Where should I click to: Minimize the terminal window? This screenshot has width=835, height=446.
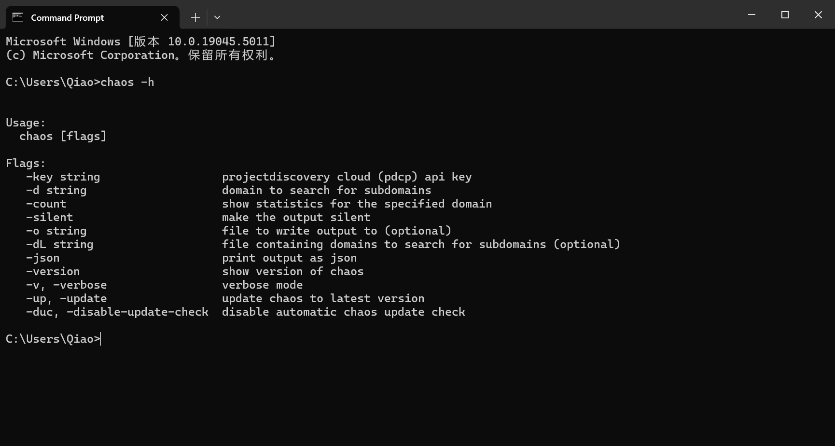click(x=751, y=15)
